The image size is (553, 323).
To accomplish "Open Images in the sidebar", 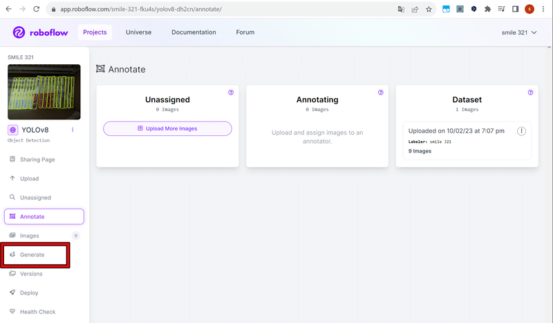I will [44, 235].
